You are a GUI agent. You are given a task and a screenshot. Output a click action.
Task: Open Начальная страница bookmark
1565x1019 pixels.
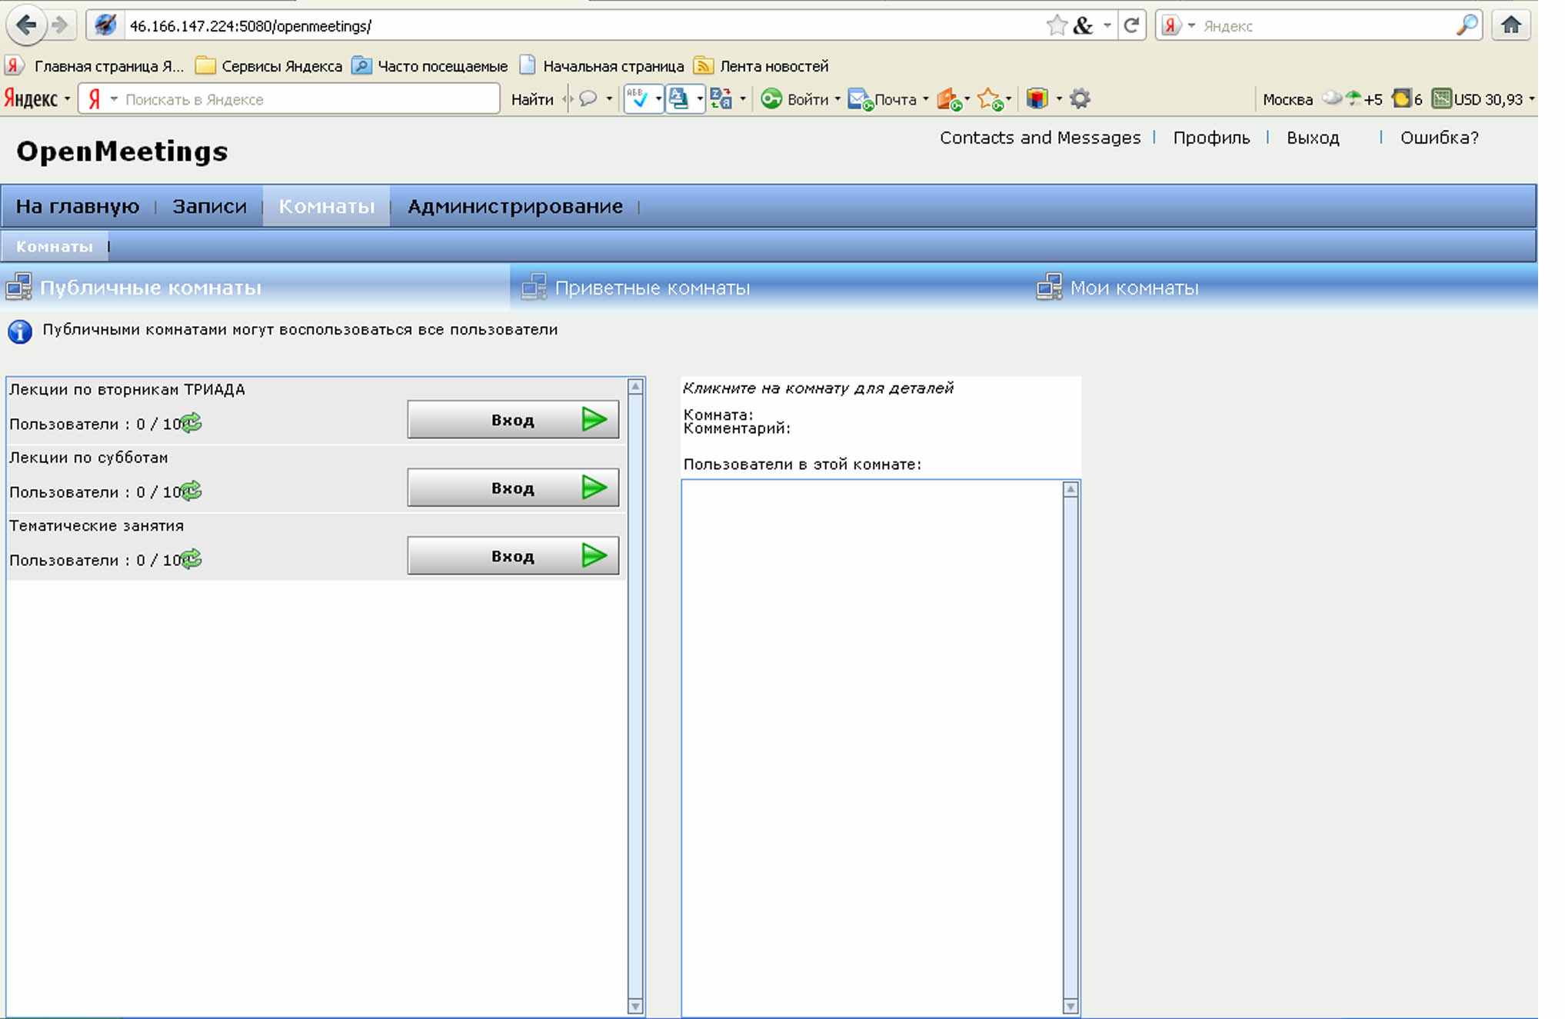click(602, 66)
